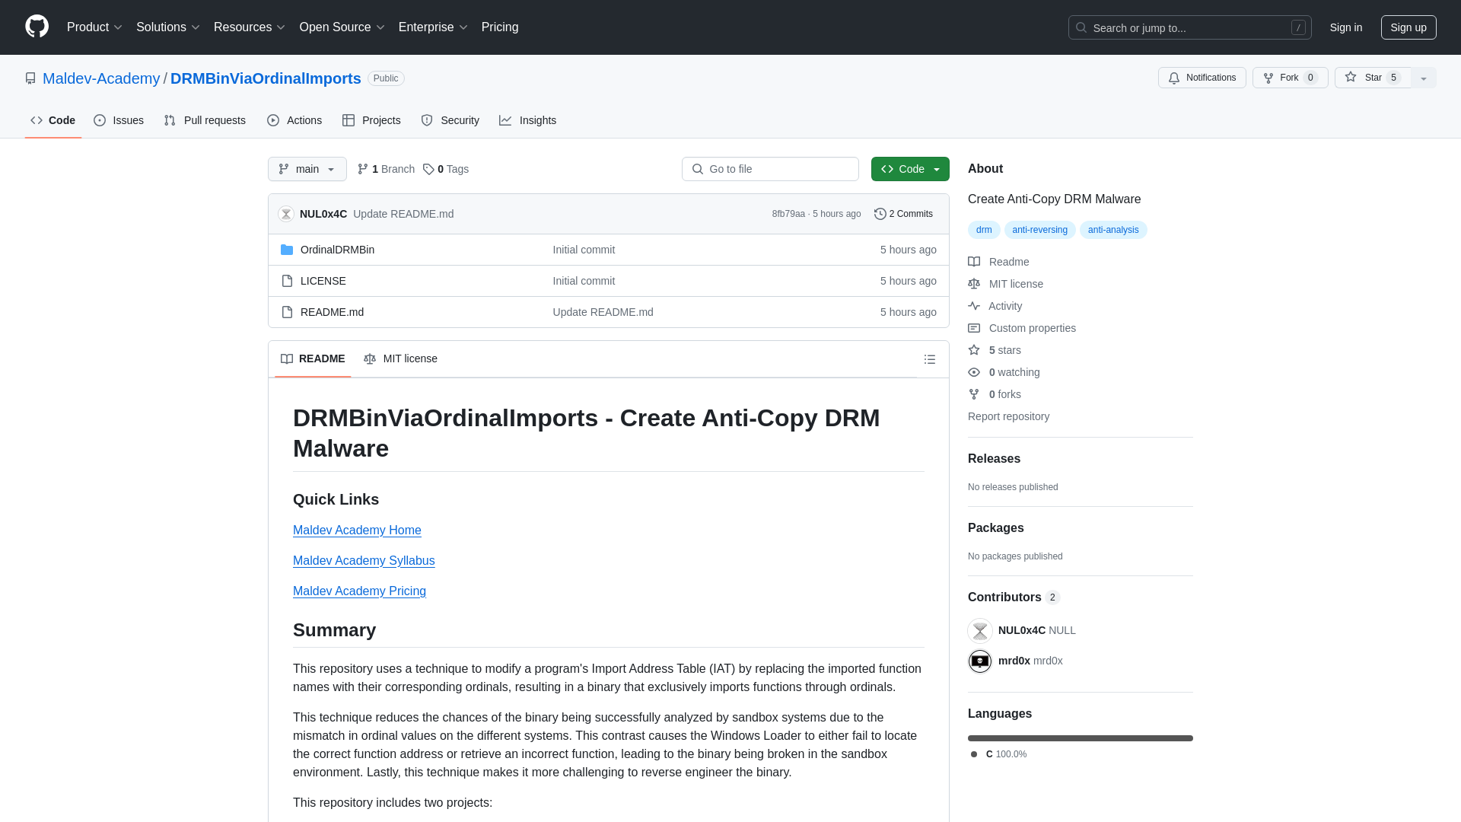Viewport: 1461px width, 822px height.
Task: Expand the Open Source menu
Action: 342,27
